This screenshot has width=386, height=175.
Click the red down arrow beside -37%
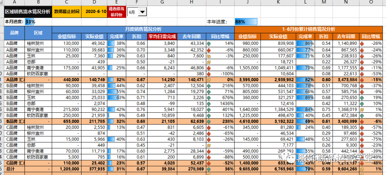click(x=362, y=86)
